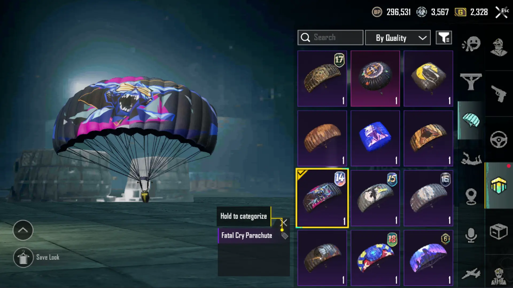Choose the parachute with badge 17

(322, 79)
